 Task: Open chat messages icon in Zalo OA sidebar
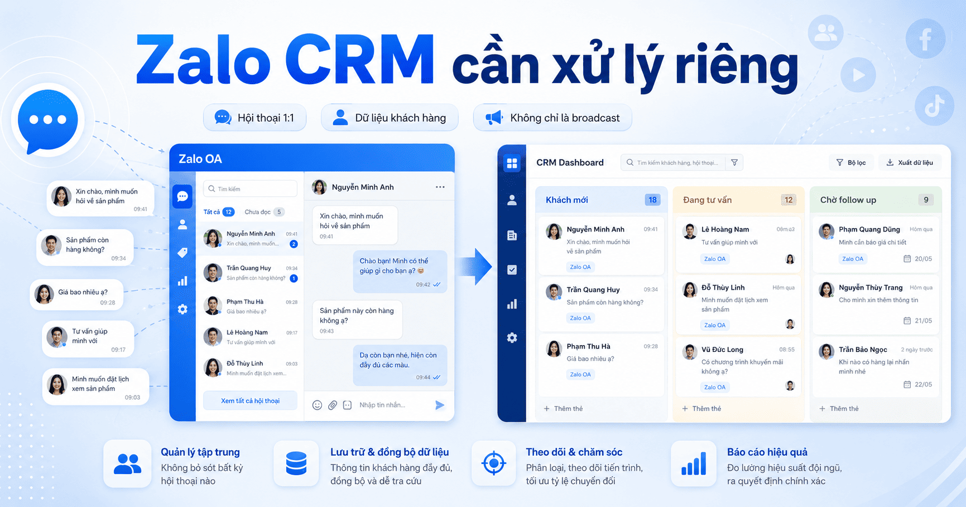182,196
